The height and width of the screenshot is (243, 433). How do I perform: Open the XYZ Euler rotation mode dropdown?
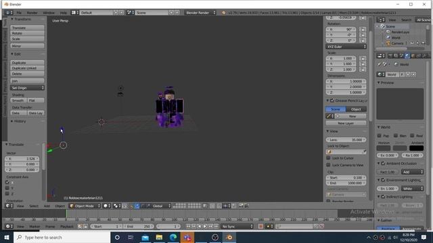point(346,47)
